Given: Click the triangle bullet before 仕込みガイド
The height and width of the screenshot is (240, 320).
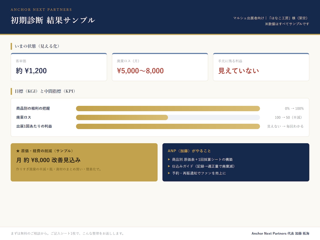Looking at the screenshot, I should (x=169, y=166).
